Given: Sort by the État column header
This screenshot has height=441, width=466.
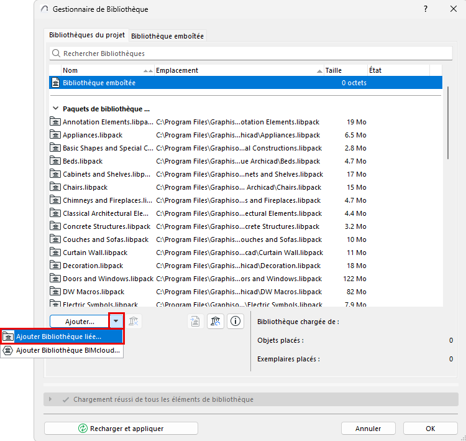Looking at the screenshot, I should click(x=398, y=70).
